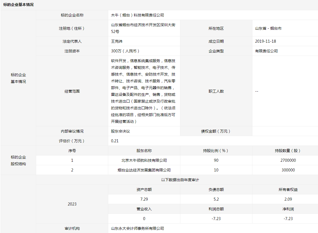Click the header 负债总额

[216, 190]
